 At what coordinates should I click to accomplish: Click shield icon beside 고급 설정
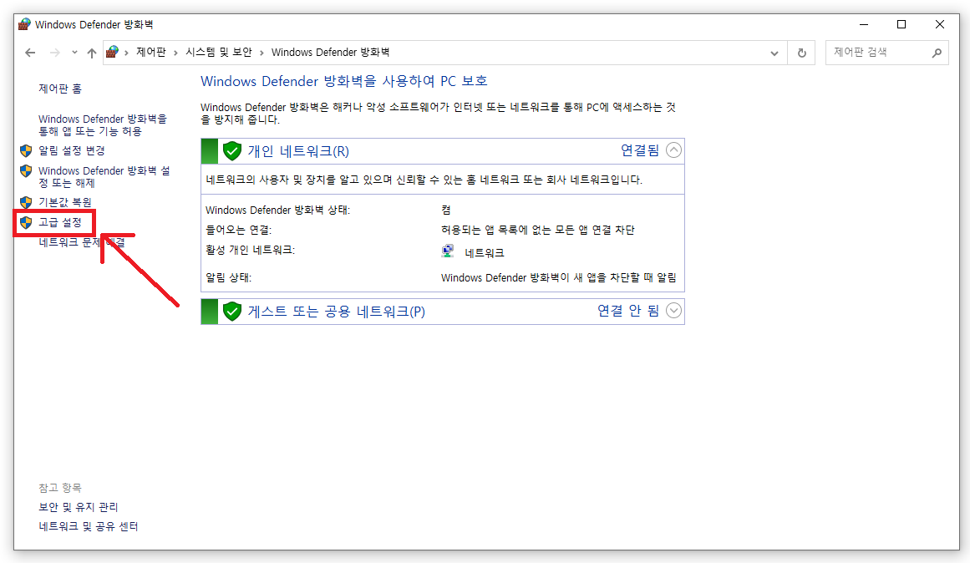(26, 222)
